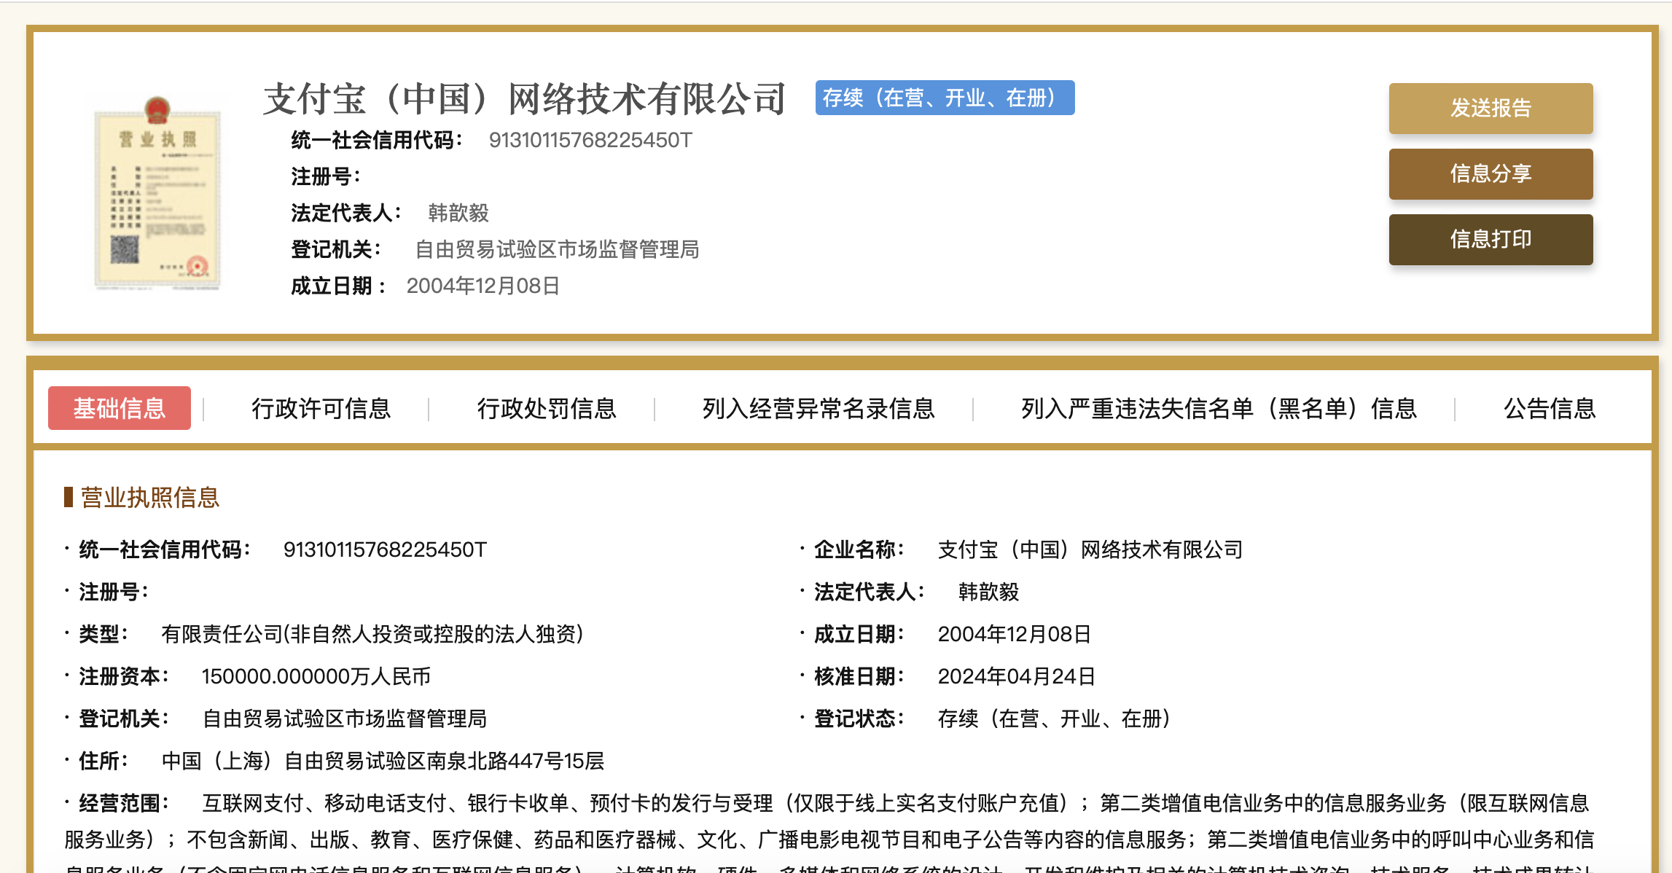The image size is (1672, 873).
Task: Go to 列入经营异常名录信息 tab
Action: tap(819, 409)
